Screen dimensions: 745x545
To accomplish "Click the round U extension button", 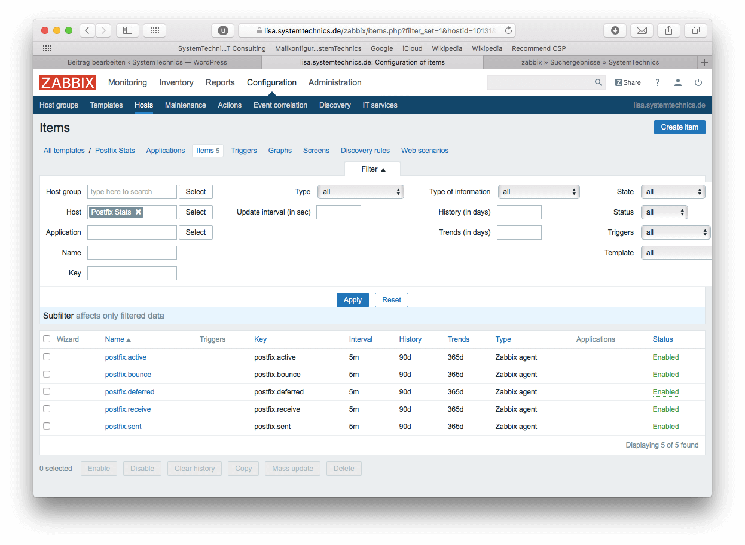I will point(223,30).
